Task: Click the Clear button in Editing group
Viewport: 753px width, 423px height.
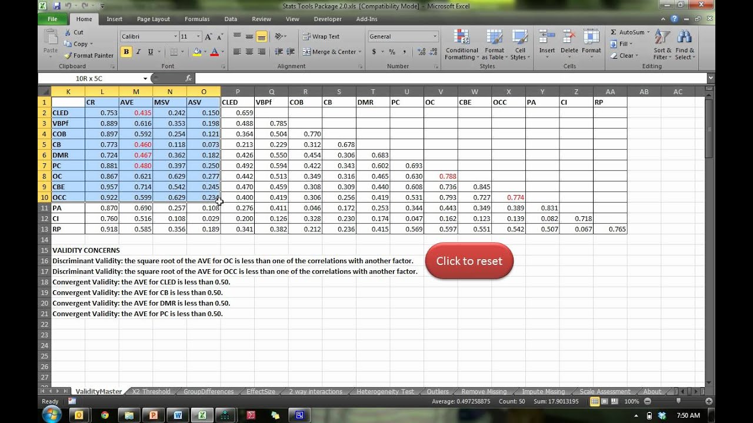Action: 623,56
